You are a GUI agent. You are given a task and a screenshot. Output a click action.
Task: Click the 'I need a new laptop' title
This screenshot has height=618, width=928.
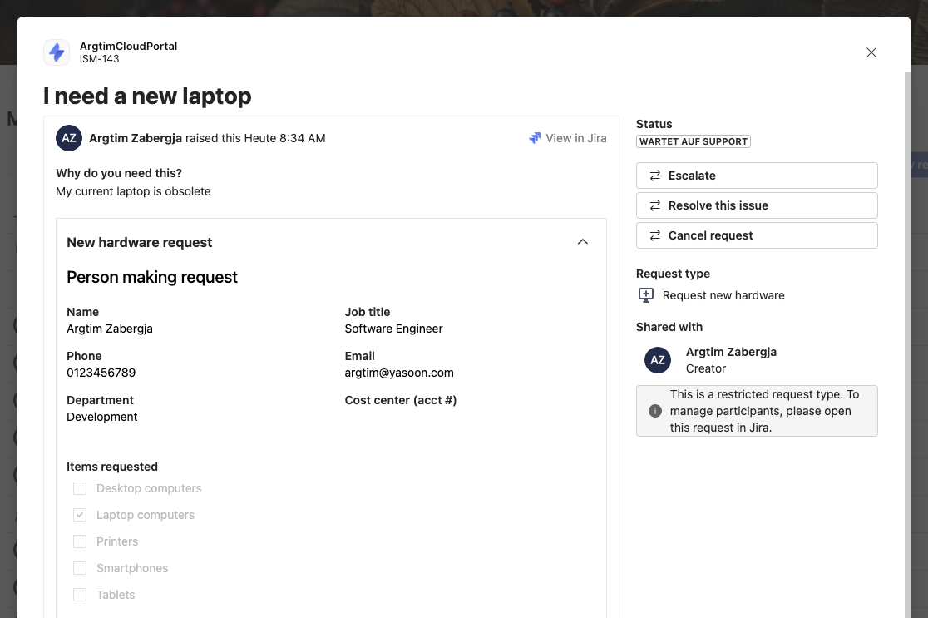[x=147, y=96]
